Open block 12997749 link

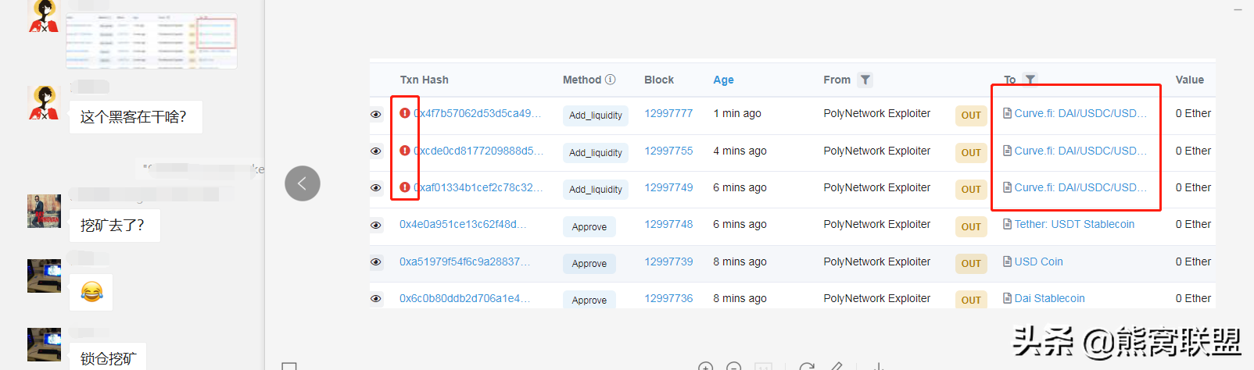pos(668,187)
